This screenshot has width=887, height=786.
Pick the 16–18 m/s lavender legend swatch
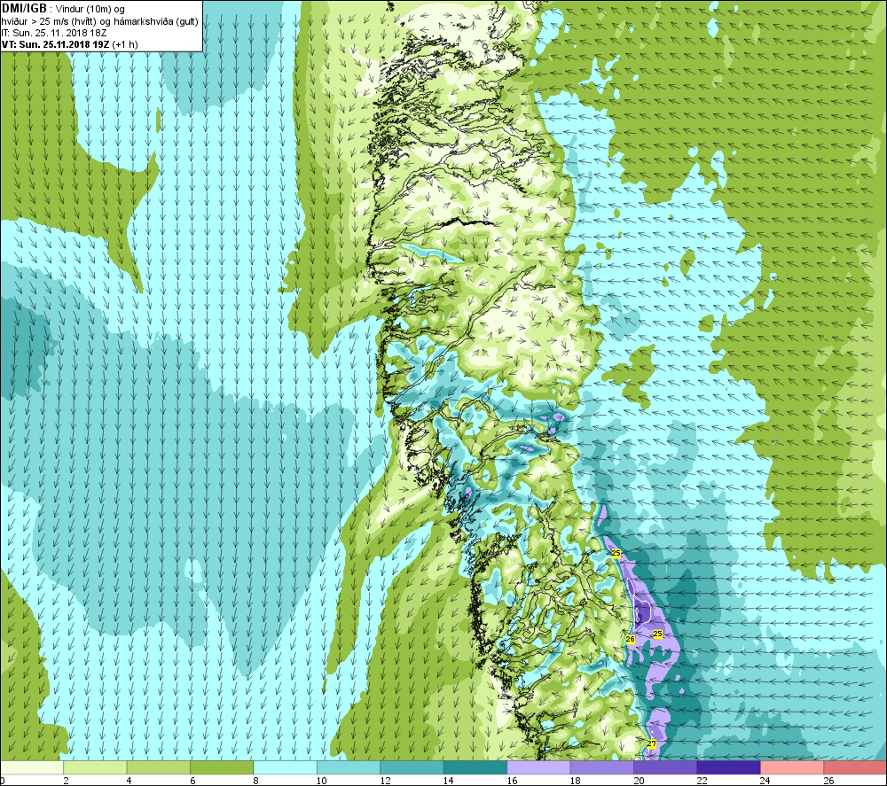point(538,767)
